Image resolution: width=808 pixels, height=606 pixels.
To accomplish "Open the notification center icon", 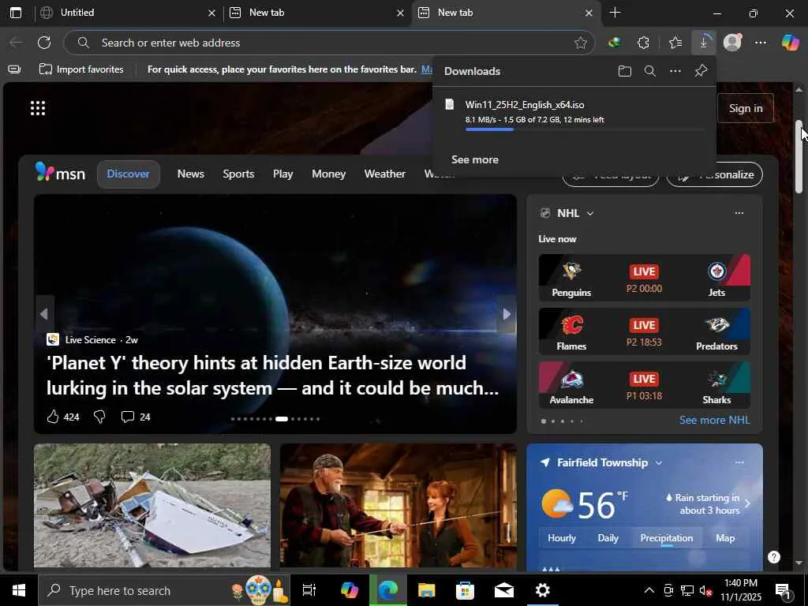I will click(x=782, y=590).
